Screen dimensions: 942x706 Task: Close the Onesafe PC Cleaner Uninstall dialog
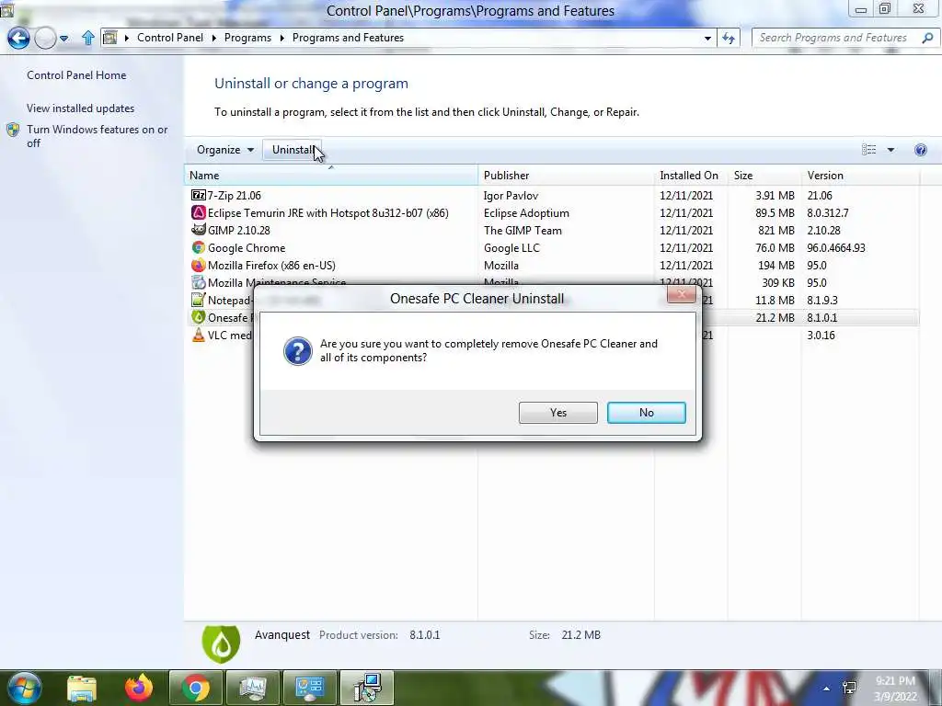click(682, 293)
